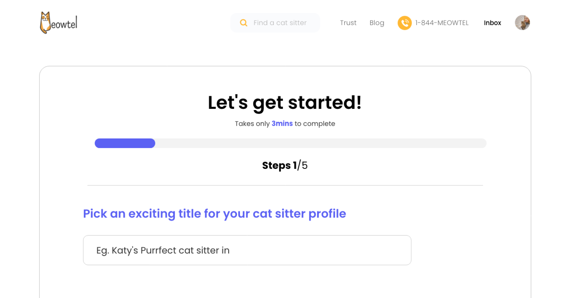Click the 'Takes only' subtitle text
This screenshot has height=298, width=570.
pos(252,124)
